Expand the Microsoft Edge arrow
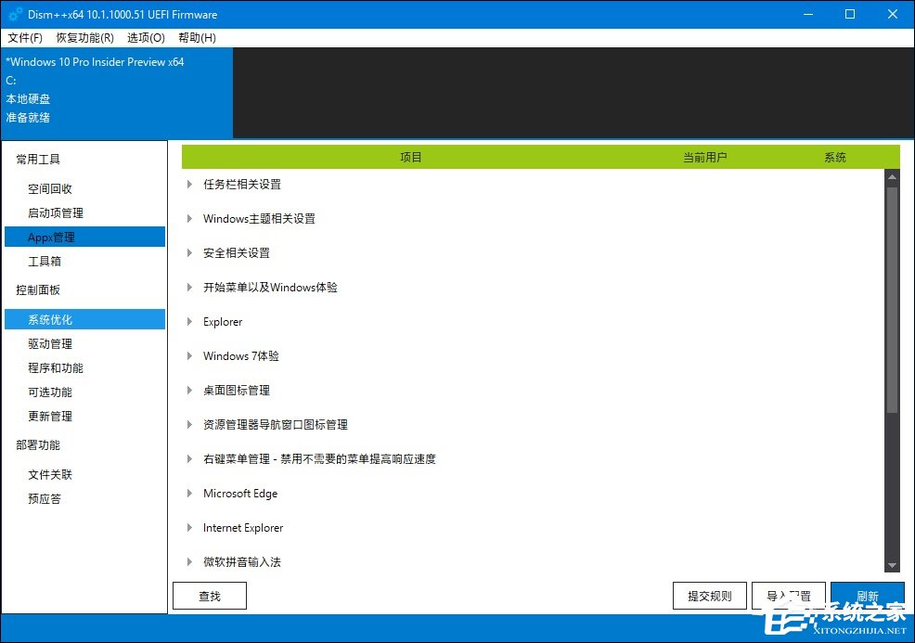The width and height of the screenshot is (915, 643). click(x=189, y=493)
